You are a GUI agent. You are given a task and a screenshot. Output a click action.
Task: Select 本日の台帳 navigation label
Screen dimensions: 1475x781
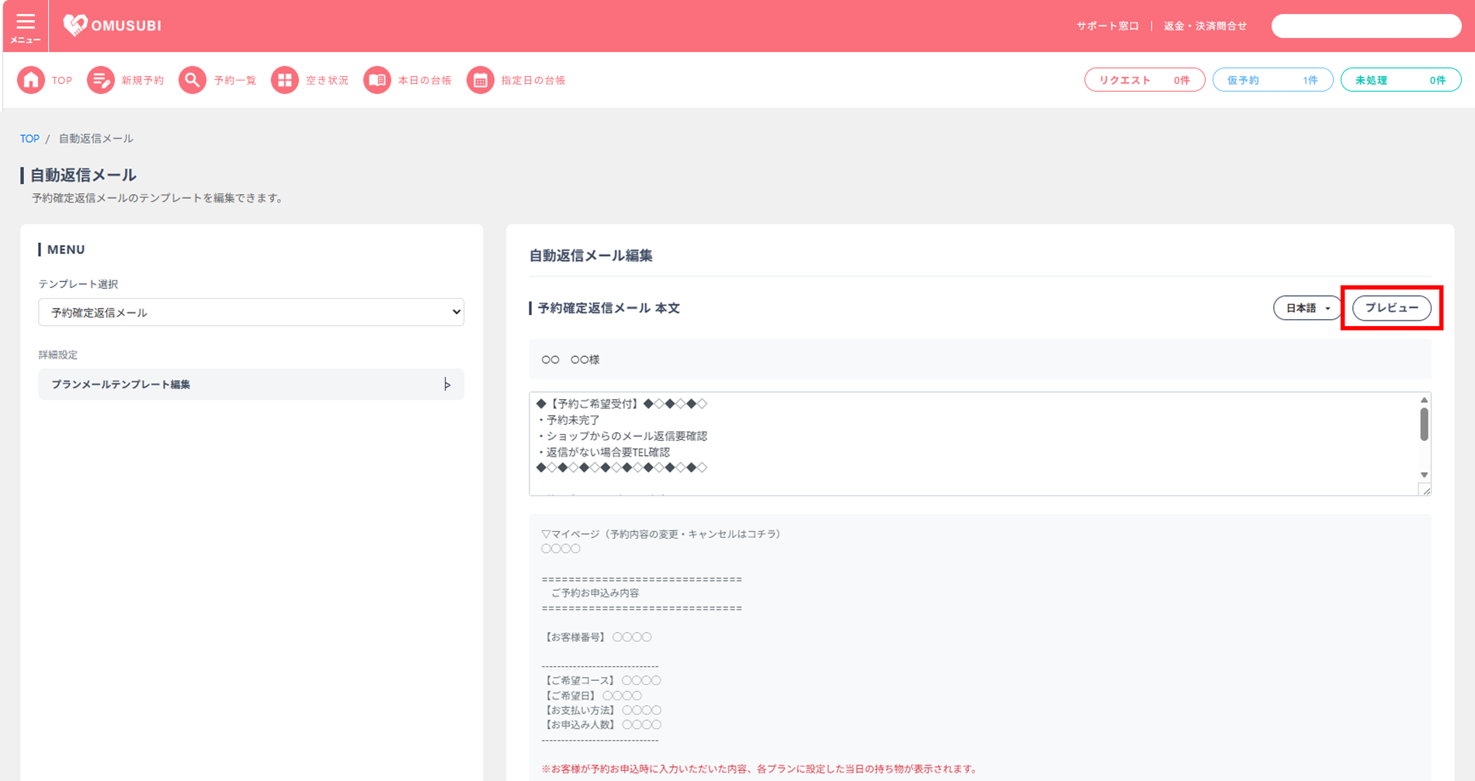pyautogui.click(x=425, y=81)
